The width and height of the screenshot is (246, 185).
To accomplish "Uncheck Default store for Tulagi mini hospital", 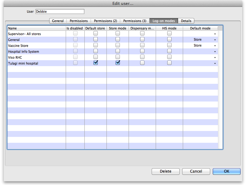I will coord(96,63).
